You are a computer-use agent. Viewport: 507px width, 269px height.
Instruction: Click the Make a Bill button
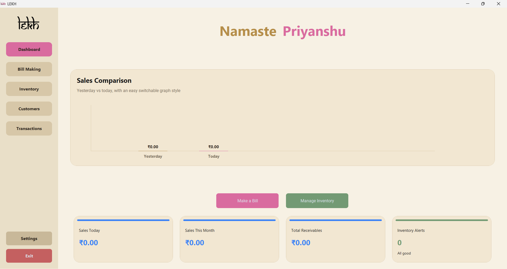click(247, 200)
